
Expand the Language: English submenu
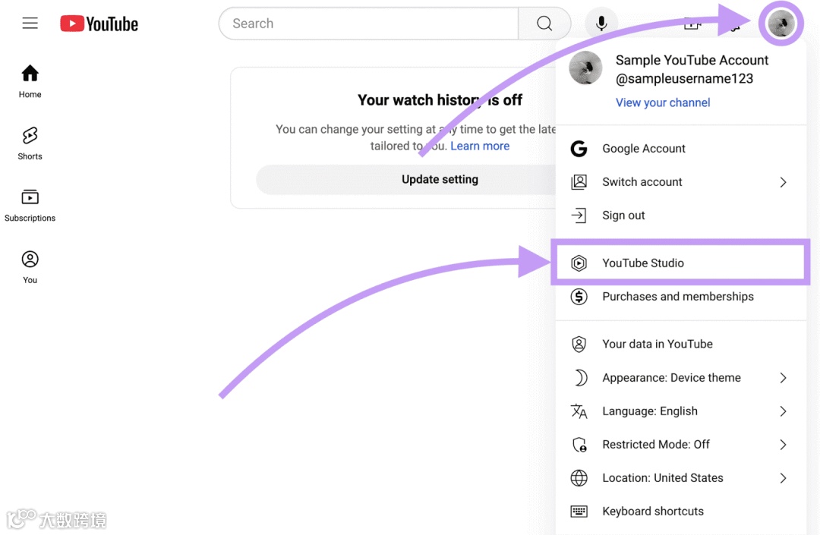pyautogui.click(x=680, y=411)
